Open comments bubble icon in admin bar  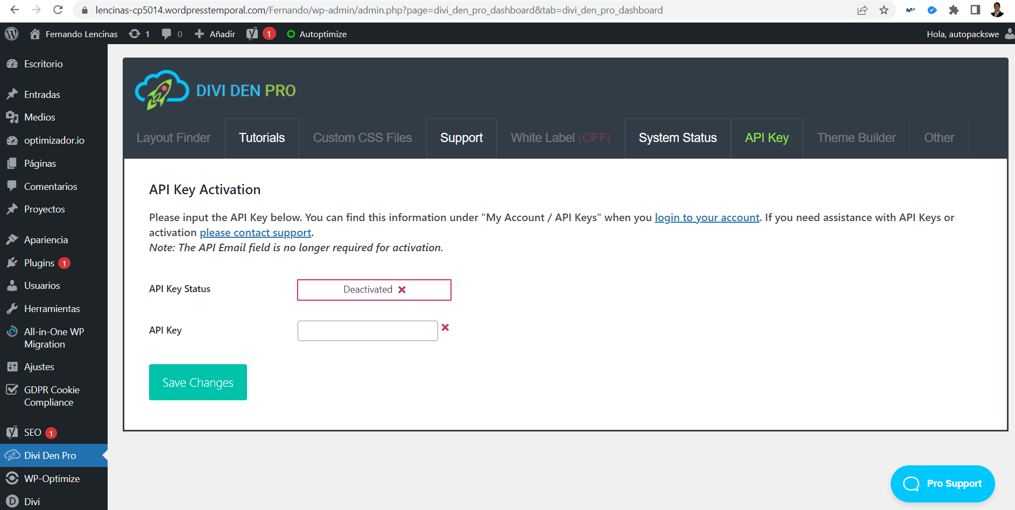coord(166,34)
